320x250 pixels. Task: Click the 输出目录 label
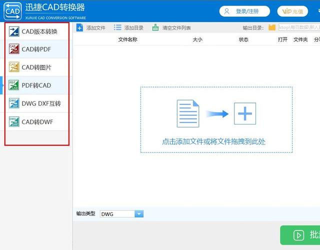pyautogui.click(x=253, y=28)
